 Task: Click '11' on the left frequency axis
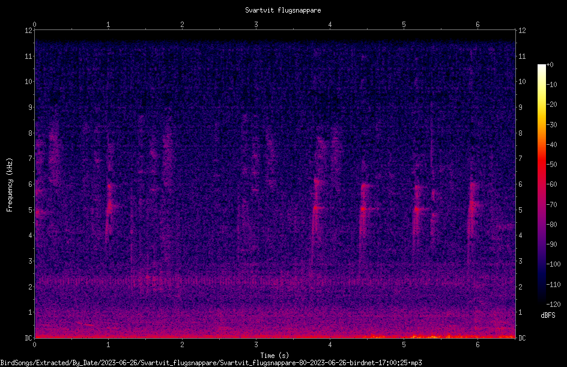pos(28,56)
